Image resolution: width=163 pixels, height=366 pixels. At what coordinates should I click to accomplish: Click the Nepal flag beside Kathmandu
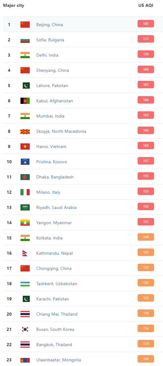point(25,253)
